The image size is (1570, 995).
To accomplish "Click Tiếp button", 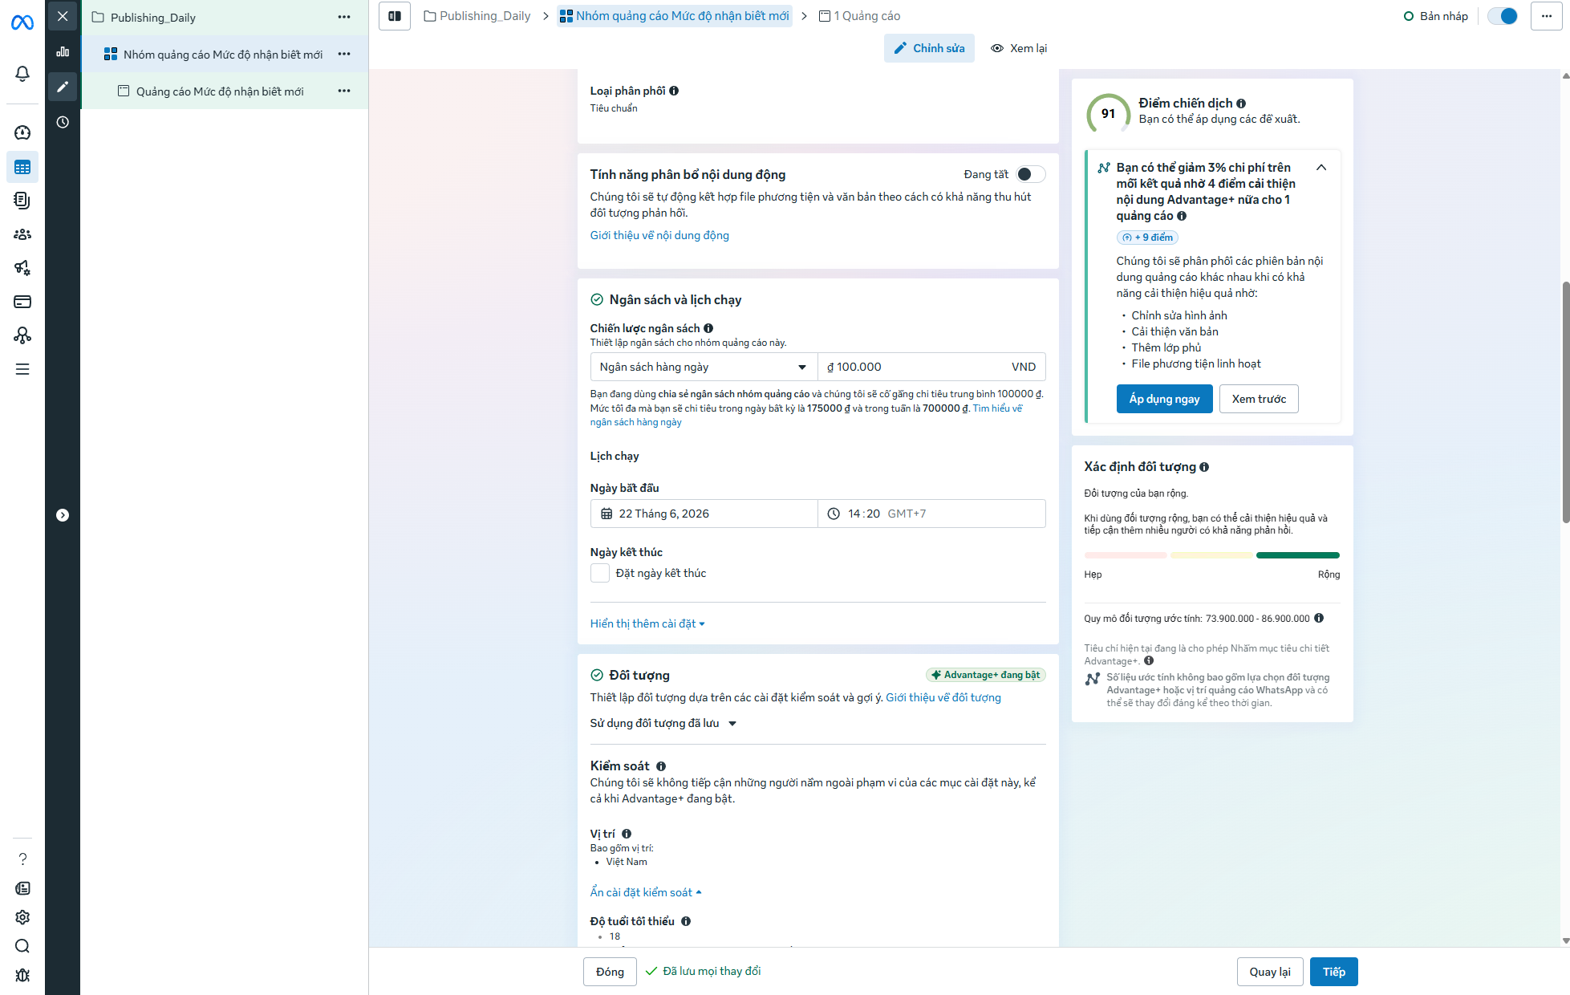I will click(x=1334, y=972).
